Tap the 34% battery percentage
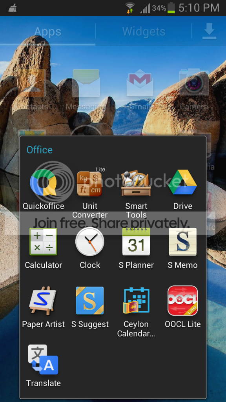The height and width of the screenshot is (402, 226). pos(159,8)
